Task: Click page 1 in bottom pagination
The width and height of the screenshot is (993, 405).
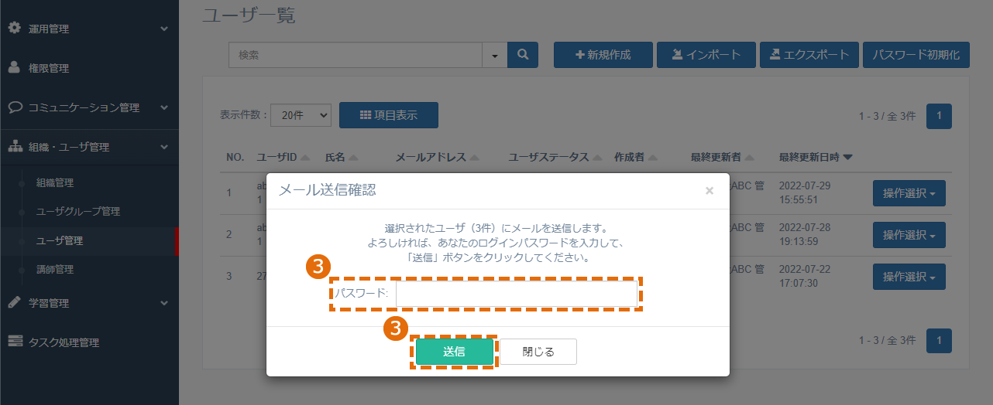Action: click(x=939, y=340)
